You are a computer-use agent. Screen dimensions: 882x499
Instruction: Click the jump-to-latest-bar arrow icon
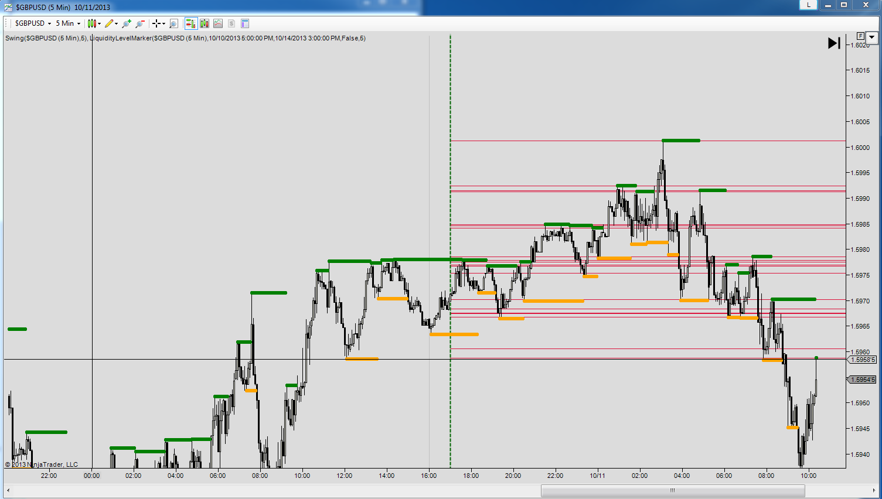click(834, 43)
